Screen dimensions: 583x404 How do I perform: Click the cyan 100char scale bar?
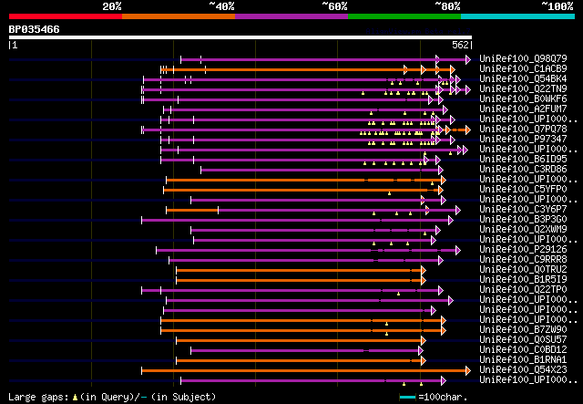pyautogui.click(x=407, y=398)
